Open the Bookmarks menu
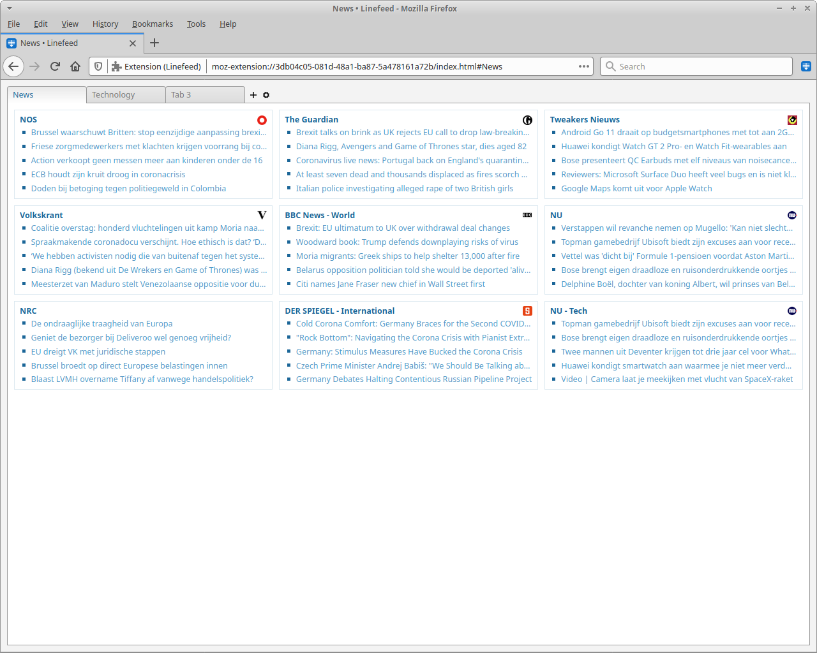Screen dimensions: 817x653 point(153,24)
